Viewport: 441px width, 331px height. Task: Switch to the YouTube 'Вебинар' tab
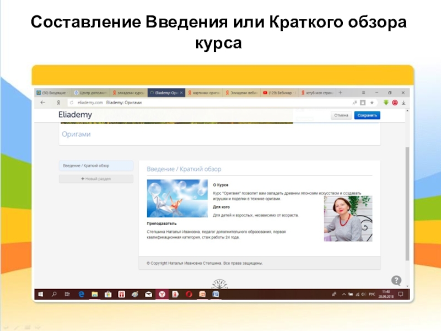(x=279, y=93)
